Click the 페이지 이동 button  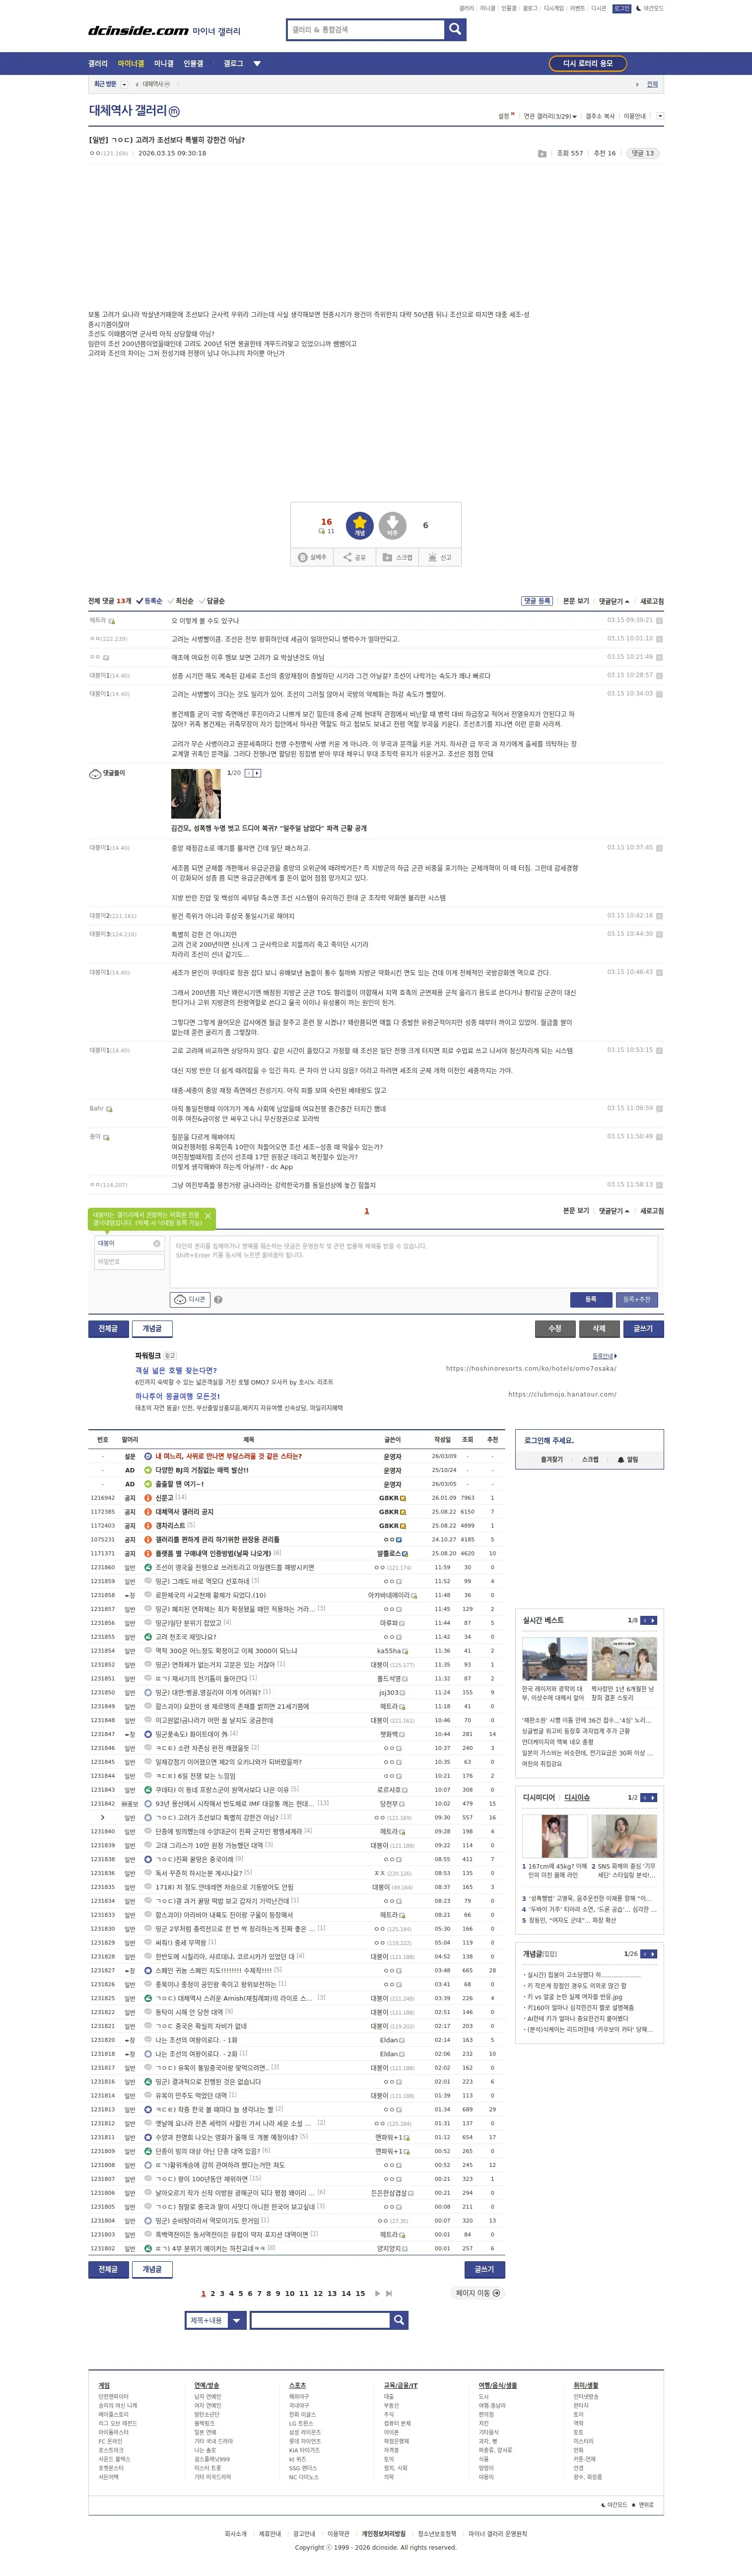click(x=478, y=2293)
